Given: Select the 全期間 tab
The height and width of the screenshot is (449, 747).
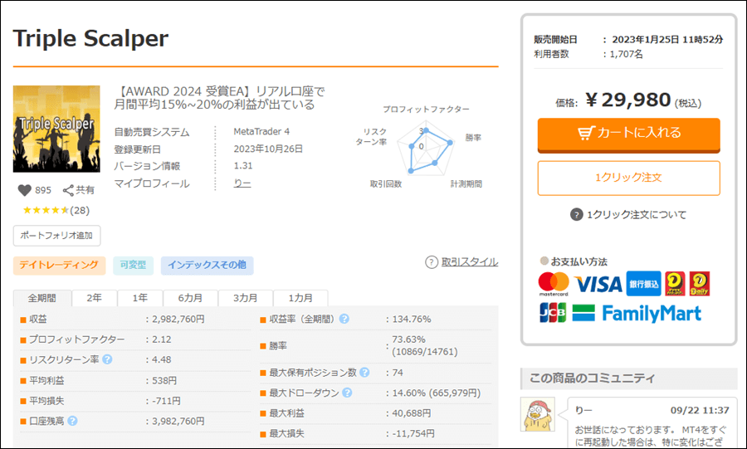Looking at the screenshot, I should 42,298.
